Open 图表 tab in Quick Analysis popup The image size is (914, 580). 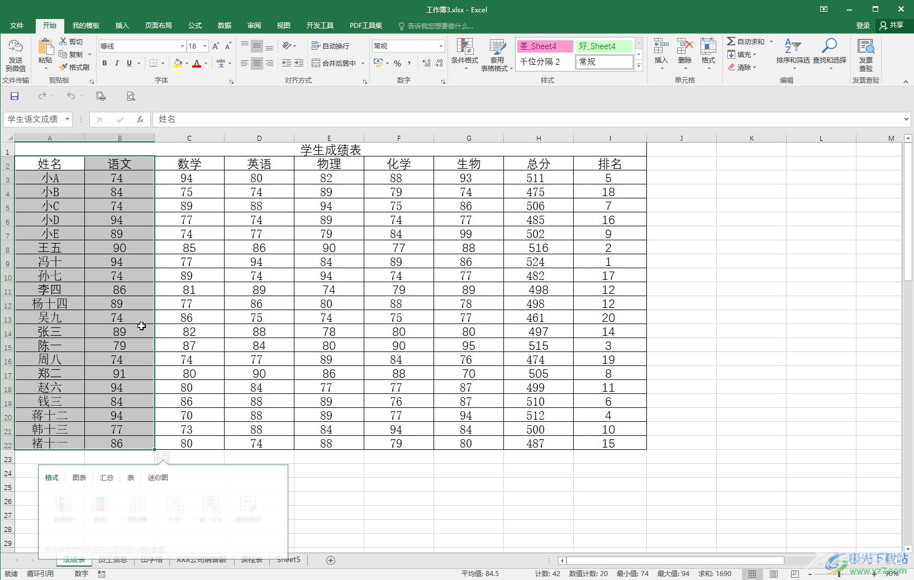(x=79, y=478)
